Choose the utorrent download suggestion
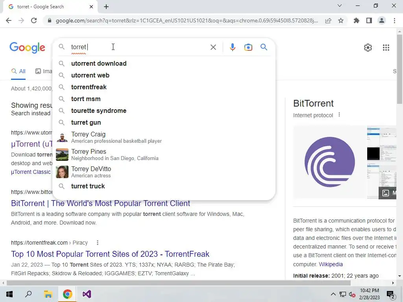This screenshot has height=302, width=403. click(164, 63)
